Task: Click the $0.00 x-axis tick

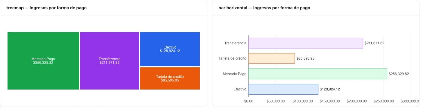Action: [249, 101]
